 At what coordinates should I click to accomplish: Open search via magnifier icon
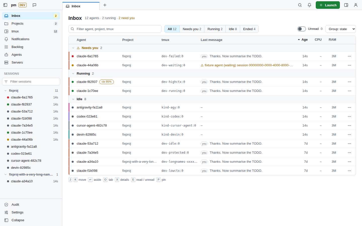coord(300,5)
